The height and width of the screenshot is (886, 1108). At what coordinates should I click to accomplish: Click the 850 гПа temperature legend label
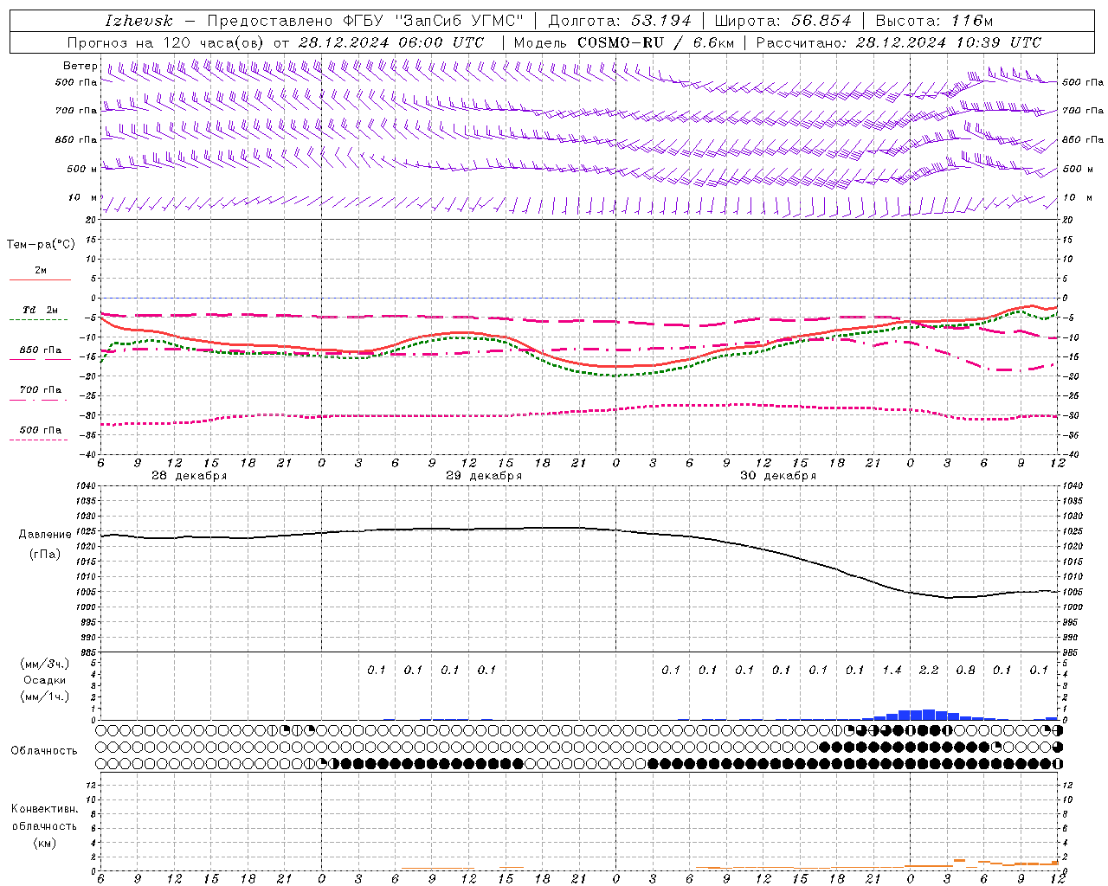(41, 350)
